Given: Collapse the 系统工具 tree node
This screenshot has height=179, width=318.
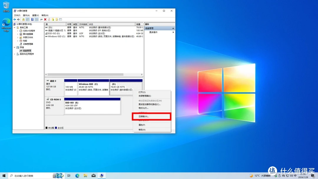Looking at the screenshot, I should click(x=14, y=27).
